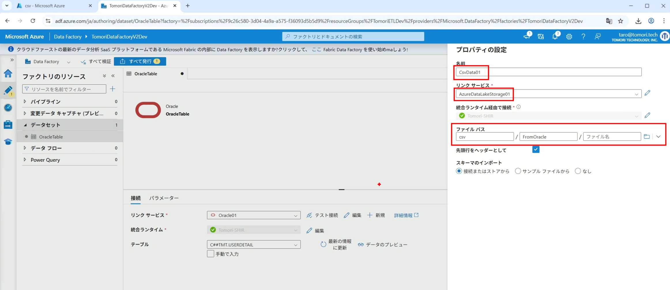Image resolution: width=670 pixels, height=290 pixels.
Task: Open the settings gear in Azure header
Action: [569, 37]
